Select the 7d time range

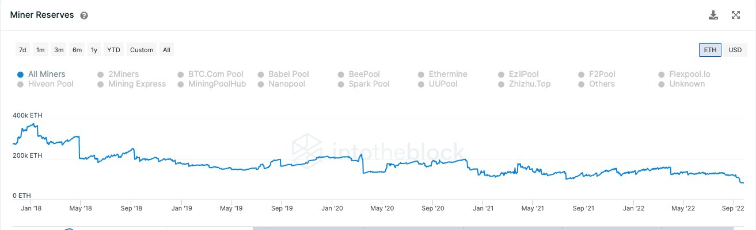tap(22, 50)
